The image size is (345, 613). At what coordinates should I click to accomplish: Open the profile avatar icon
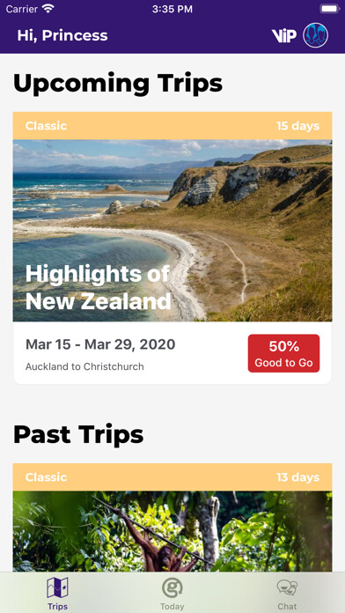pyautogui.click(x=315, y=35)
